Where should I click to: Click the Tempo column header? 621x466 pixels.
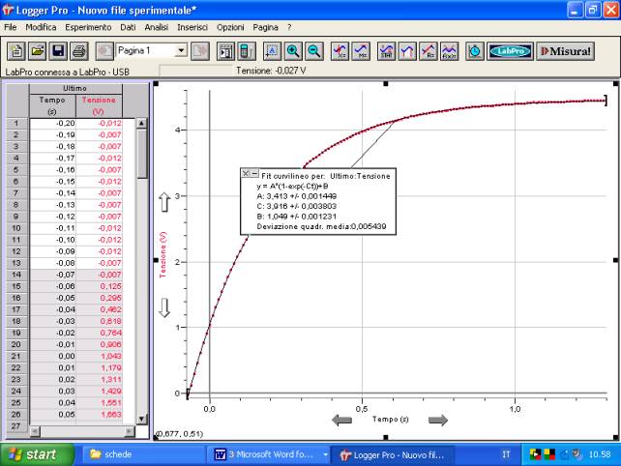[52, 105]
